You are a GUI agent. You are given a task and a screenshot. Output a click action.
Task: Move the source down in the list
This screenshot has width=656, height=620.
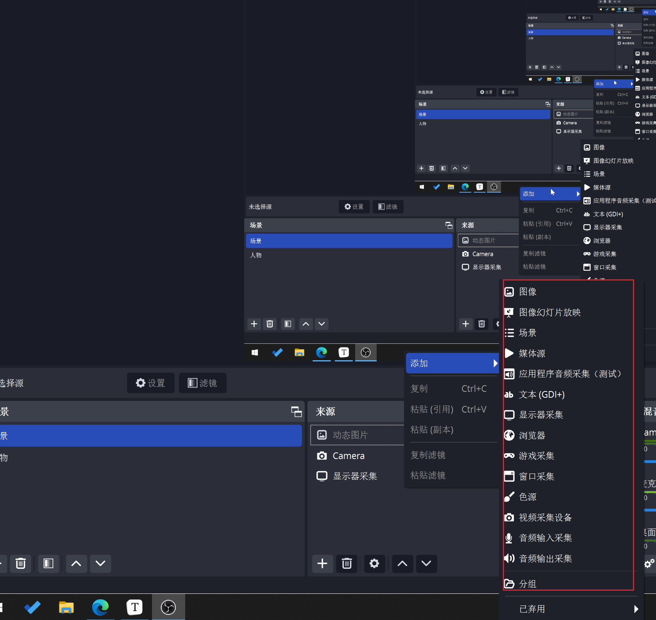[426, 563]
